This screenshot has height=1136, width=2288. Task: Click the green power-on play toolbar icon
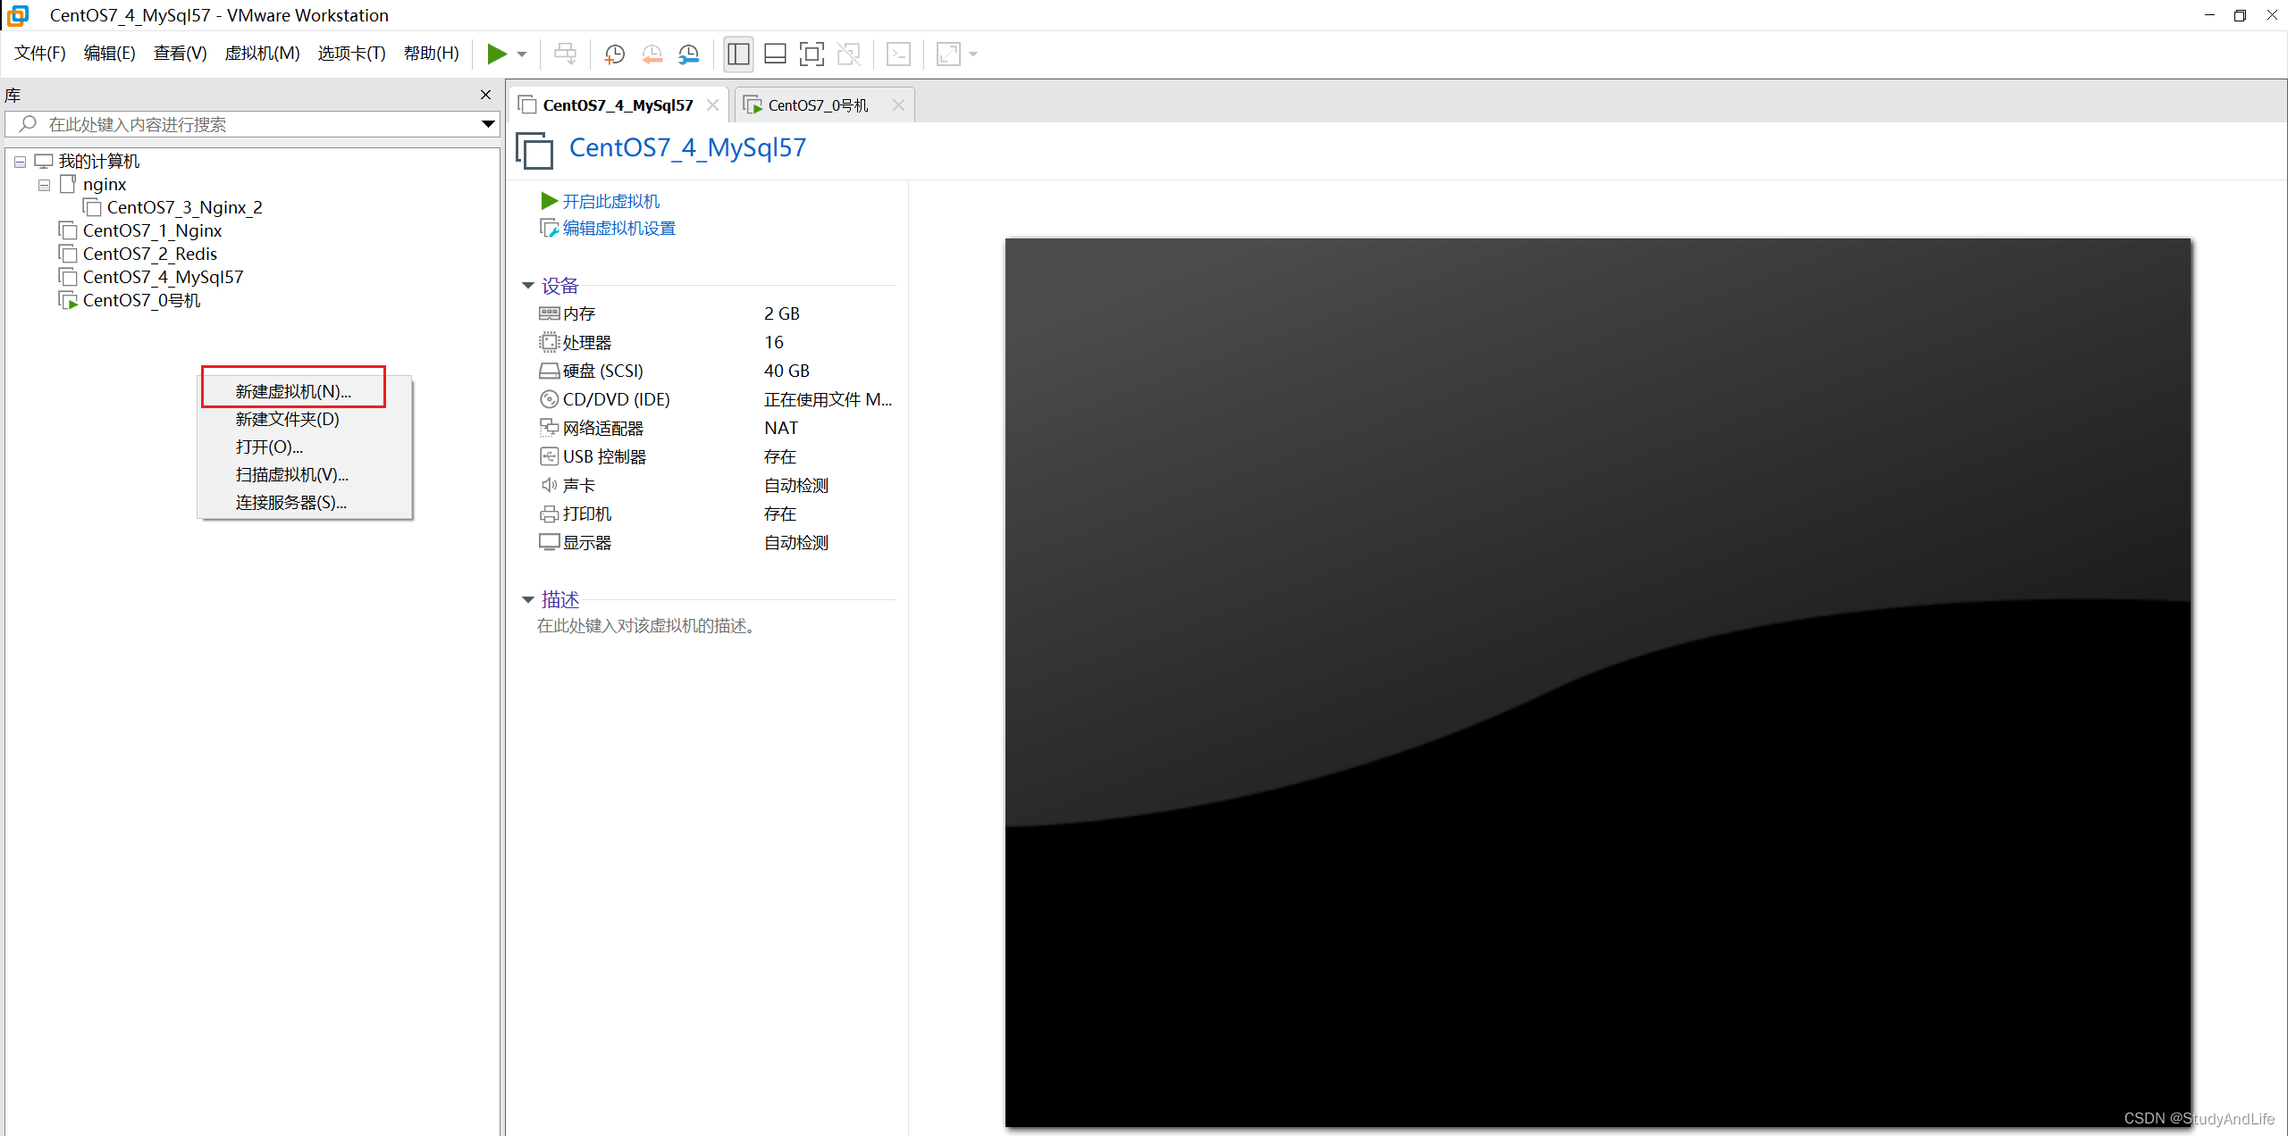[496, 54]
